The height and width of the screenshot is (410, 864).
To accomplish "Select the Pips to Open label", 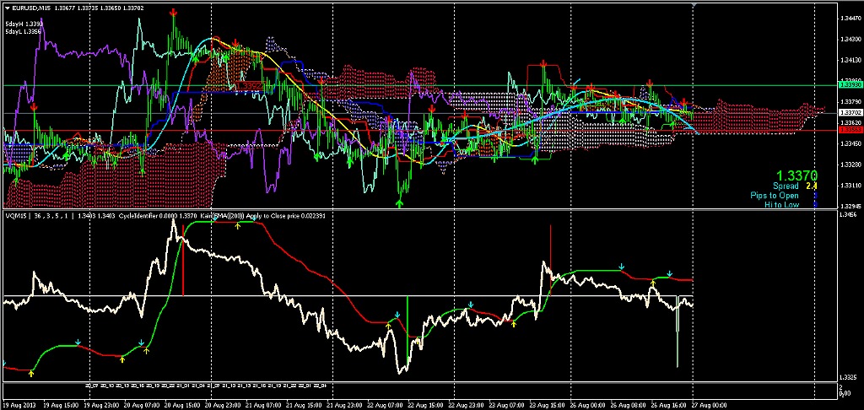I will click(x=774, y=195).
